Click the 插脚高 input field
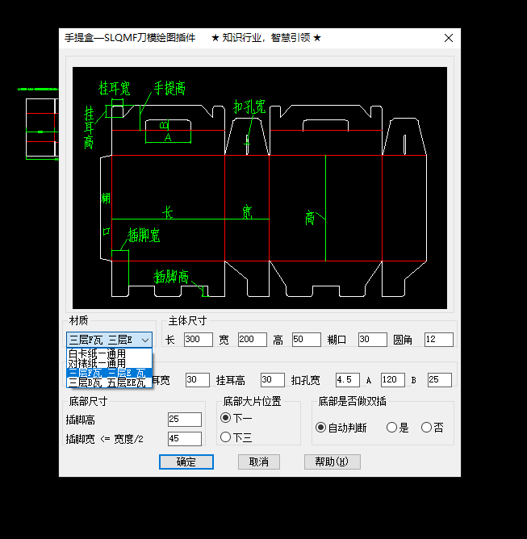The height and width of the screenshot is (539, 527). click(184, 420)
